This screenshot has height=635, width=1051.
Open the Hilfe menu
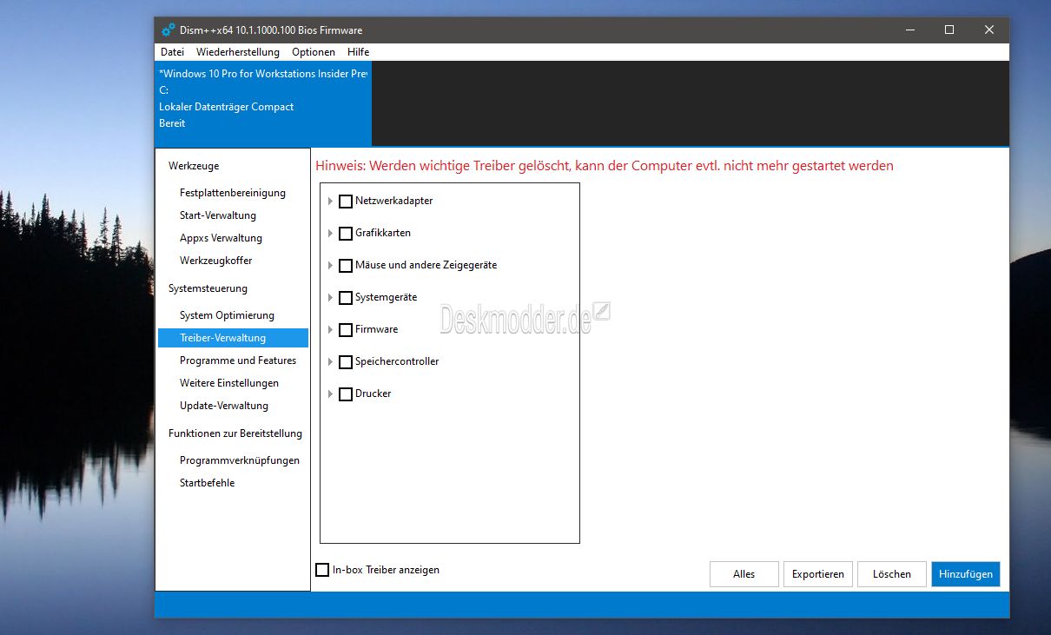[358, 52]
